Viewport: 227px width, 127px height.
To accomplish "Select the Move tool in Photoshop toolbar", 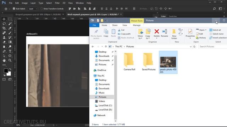I will (x=4, y=19).
